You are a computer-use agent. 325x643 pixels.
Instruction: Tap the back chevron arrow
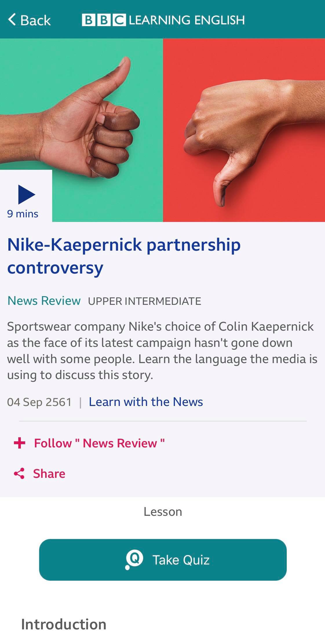[12, 20]
